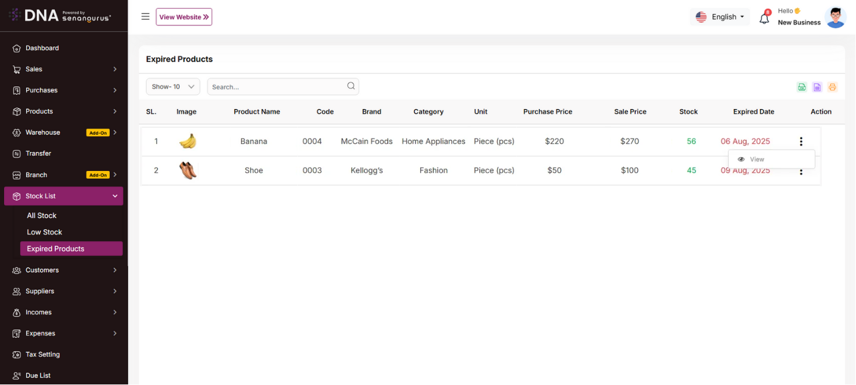Open the Shoe row three-dot action menu

point(801,172)
